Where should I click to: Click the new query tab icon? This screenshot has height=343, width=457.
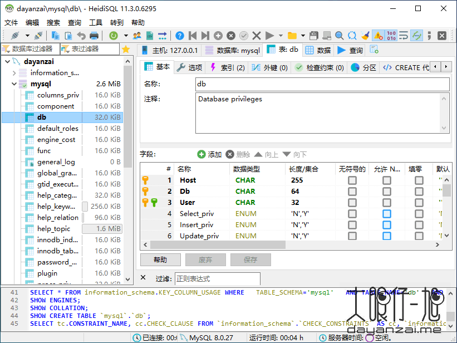tap(374, 50)
